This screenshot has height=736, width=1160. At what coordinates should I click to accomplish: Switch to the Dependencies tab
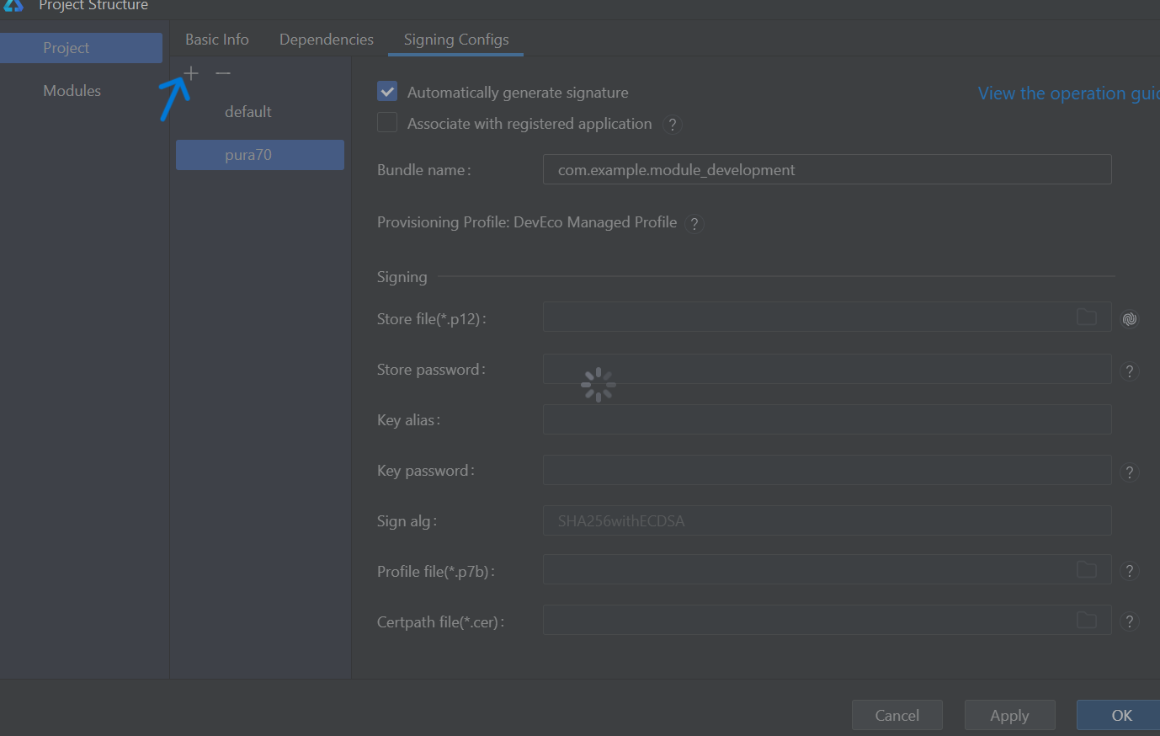(x=327, y=40)
